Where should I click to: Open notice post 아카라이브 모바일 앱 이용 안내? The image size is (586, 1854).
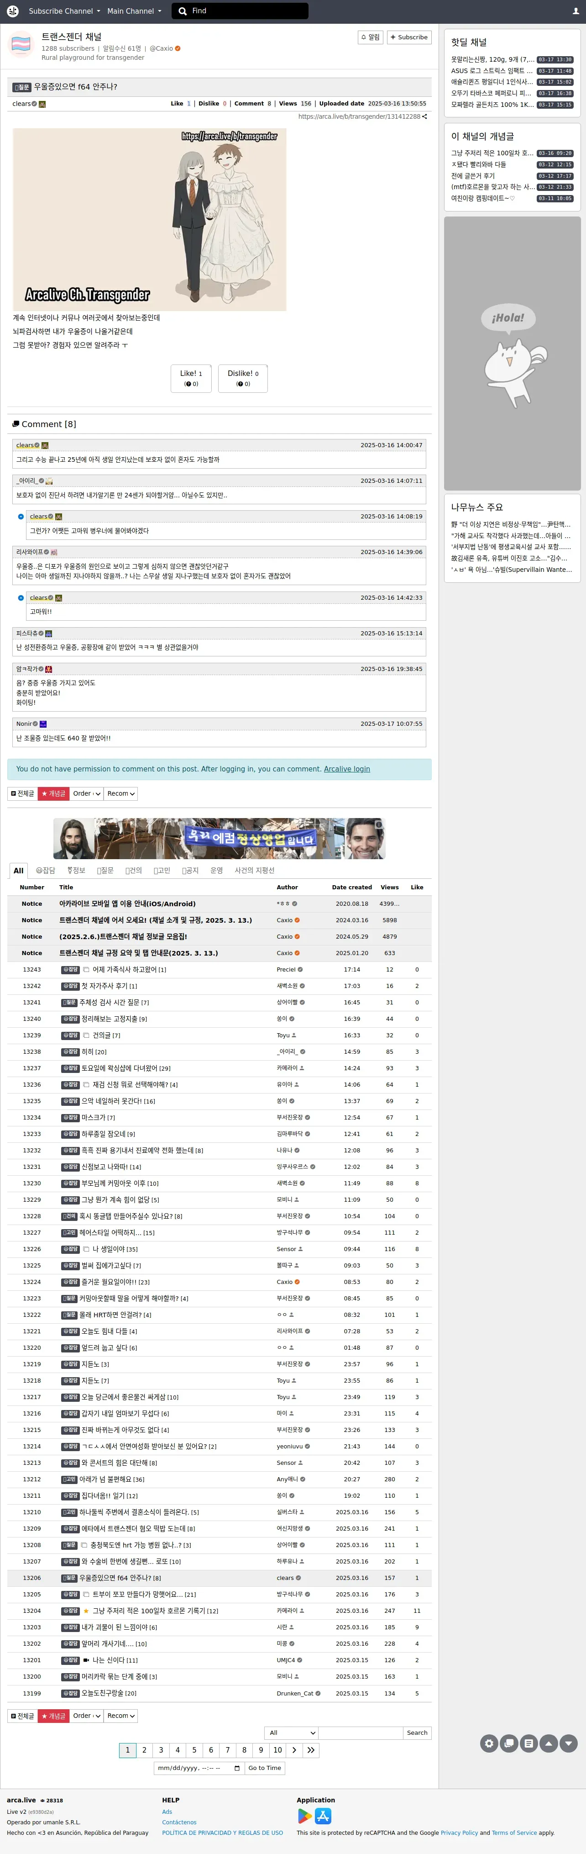[x=127, y=903]
